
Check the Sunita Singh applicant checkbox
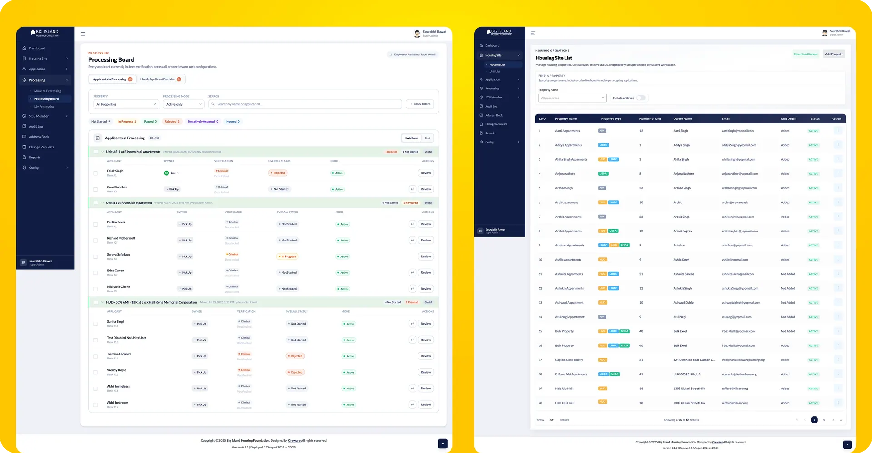[x=95, y=324]
